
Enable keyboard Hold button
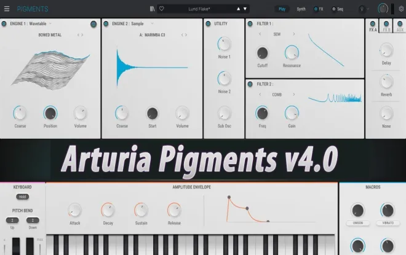(23, 197)
